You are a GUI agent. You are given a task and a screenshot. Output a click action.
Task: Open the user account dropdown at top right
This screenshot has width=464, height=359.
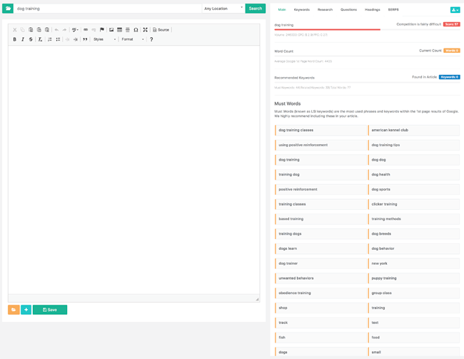click(455, 10)
